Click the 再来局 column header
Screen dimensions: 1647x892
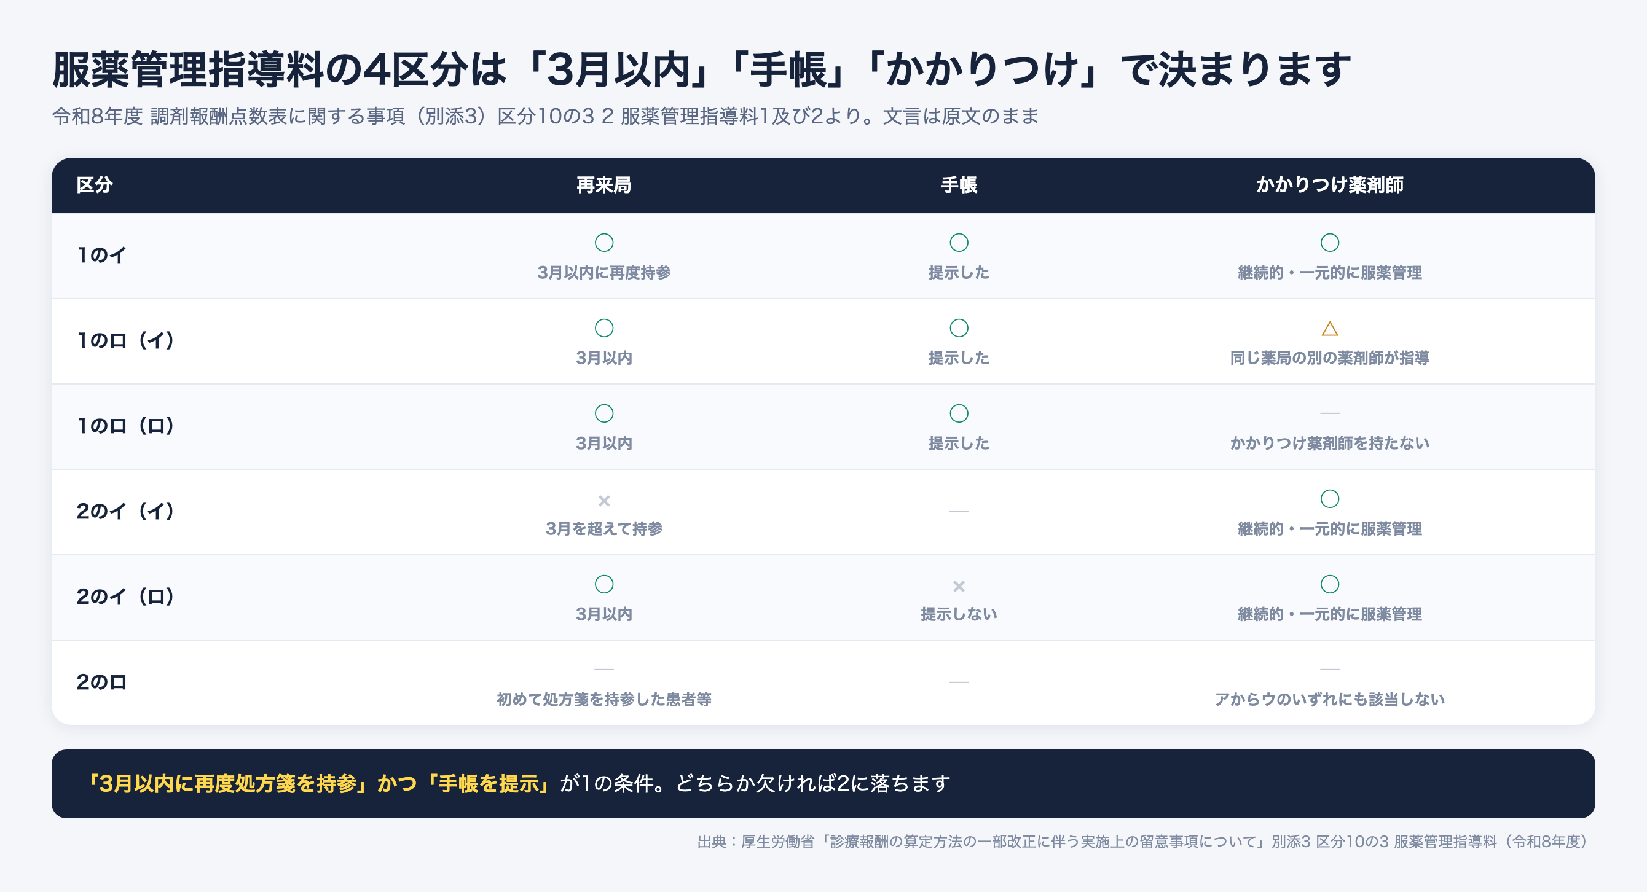603,186
